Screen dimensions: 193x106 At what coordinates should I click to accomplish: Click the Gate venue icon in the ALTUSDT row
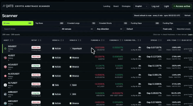(53, 85)
